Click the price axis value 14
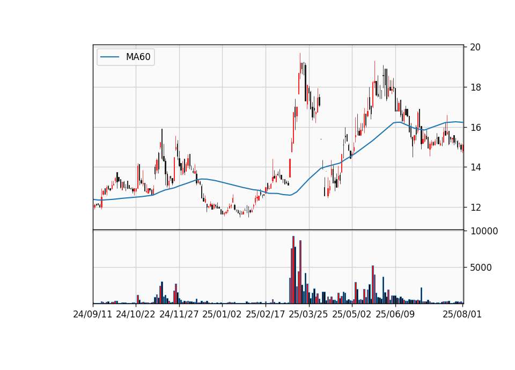Image resolution: width=515 pixels, height=370 pixels. click(475, 167)
